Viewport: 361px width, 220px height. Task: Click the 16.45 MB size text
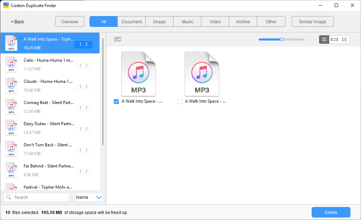click(x=32, y=48)
